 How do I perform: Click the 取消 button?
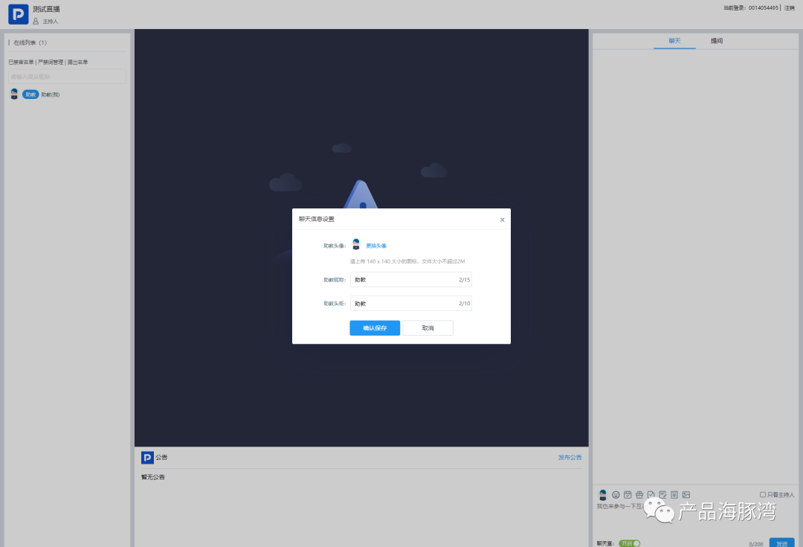[x=428, y=328]
